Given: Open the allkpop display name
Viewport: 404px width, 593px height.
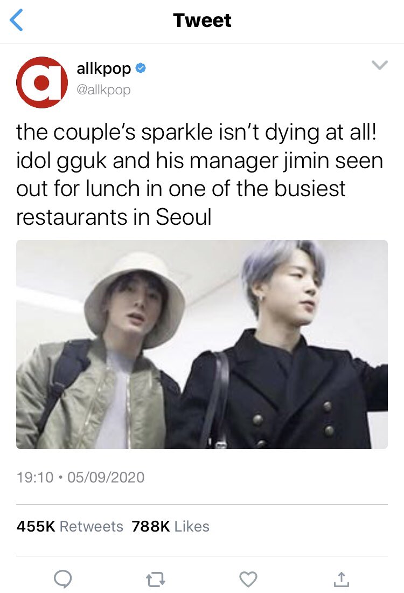Looking at the screenshot, I should 103,69.
